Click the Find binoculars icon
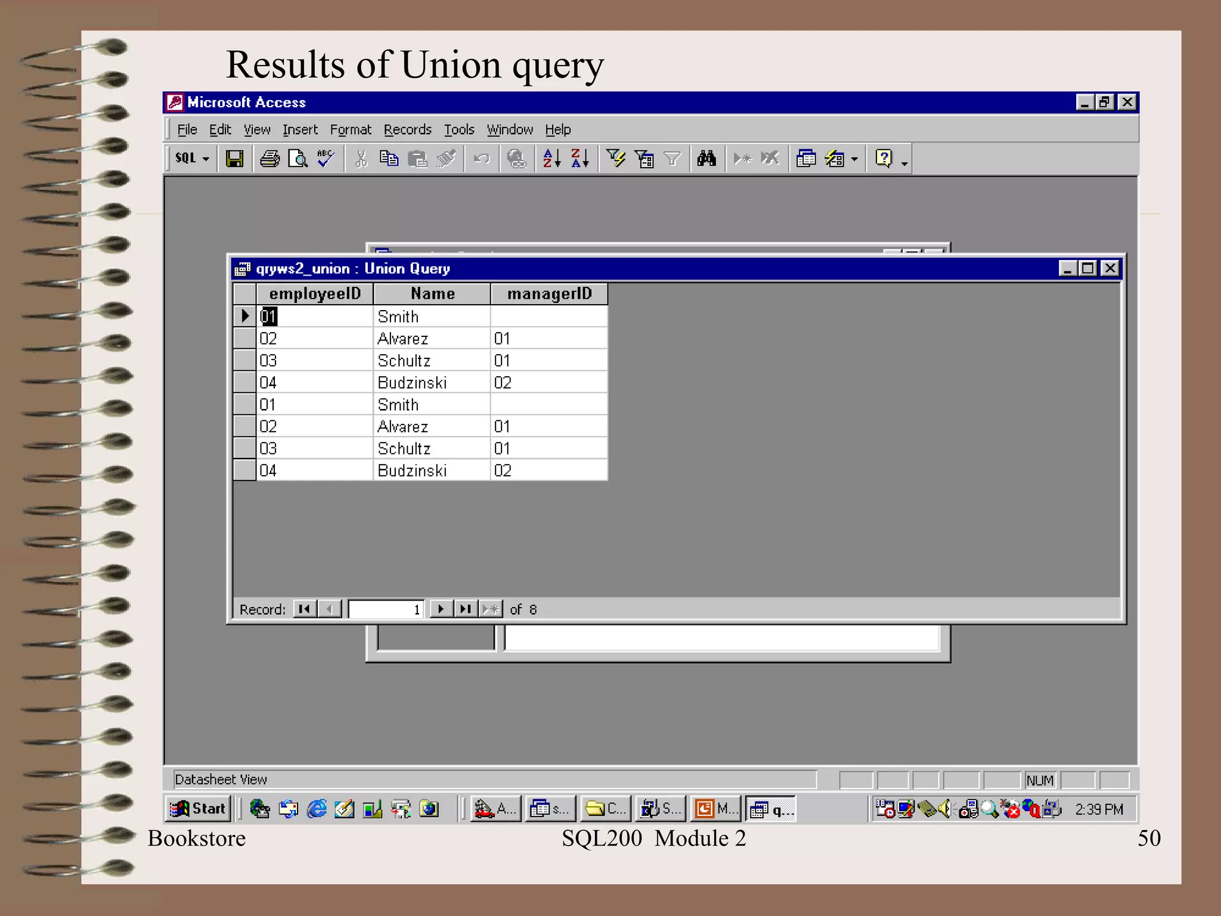The height and width of the screenshot is (916, 1221). pyautogui.click(x=706, y=159)
